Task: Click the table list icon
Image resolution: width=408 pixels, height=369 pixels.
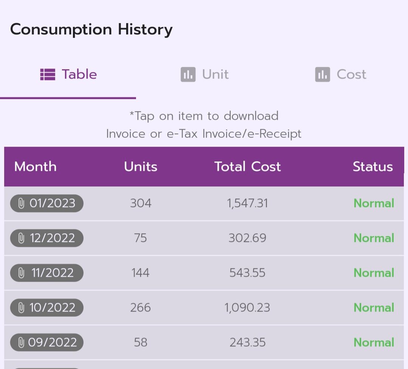Action: tap(48, 74)
